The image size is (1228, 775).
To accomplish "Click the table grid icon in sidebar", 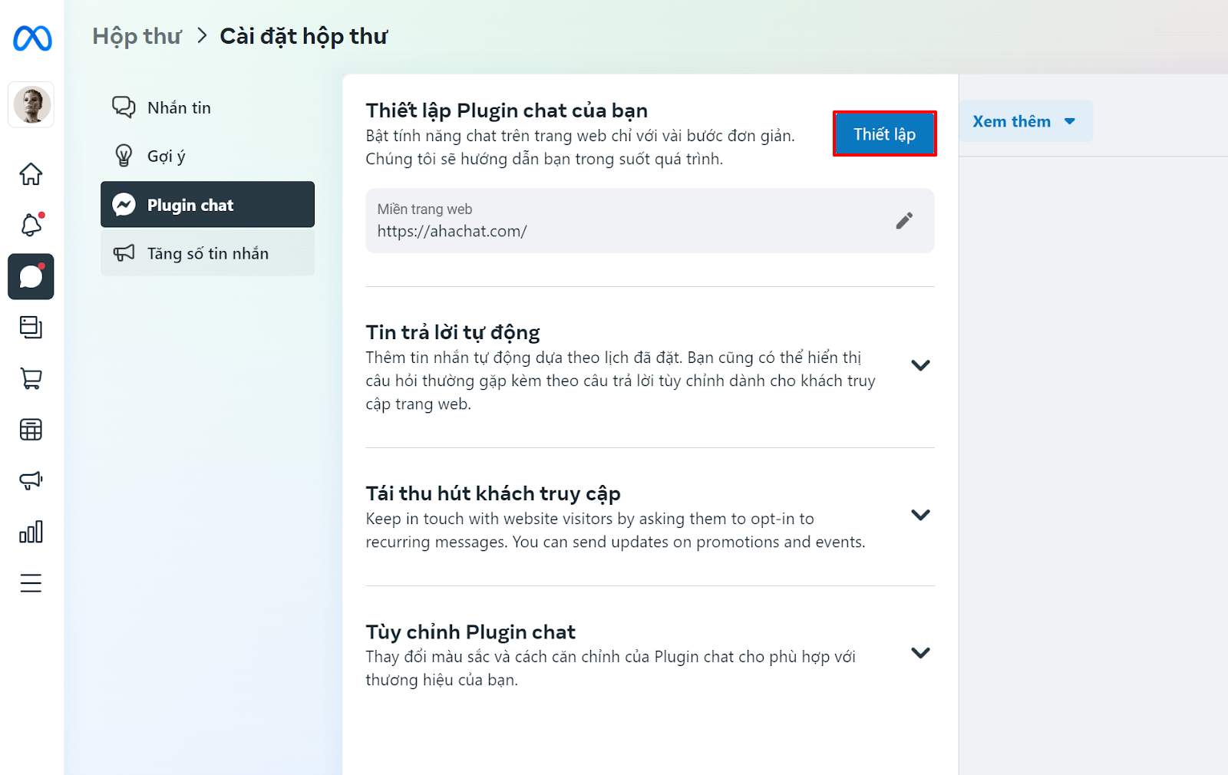I will pyautogui.click(x=31, y=430).
